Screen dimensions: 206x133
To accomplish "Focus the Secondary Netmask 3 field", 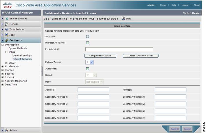I will [x=170, y=111].
